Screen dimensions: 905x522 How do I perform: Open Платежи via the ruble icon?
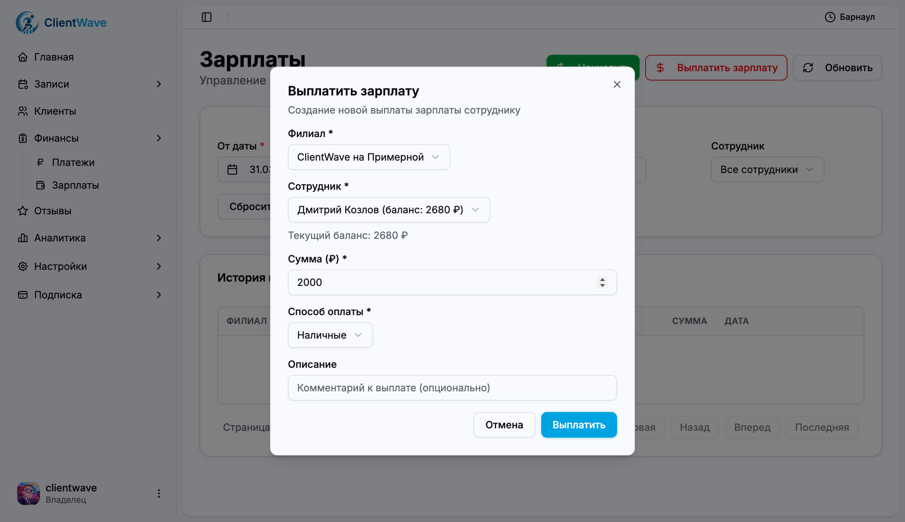tap(40, 162)
